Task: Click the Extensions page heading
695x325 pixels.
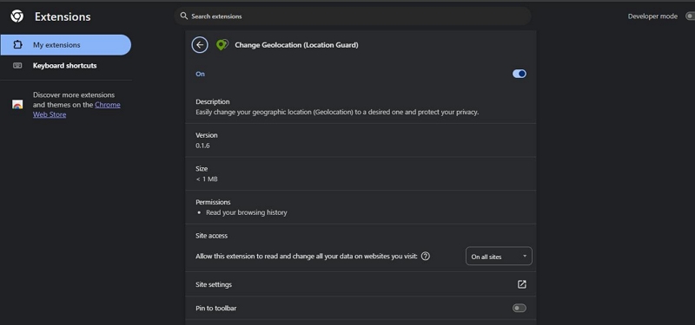Action: pyautogui.click(x=63, y=16)
